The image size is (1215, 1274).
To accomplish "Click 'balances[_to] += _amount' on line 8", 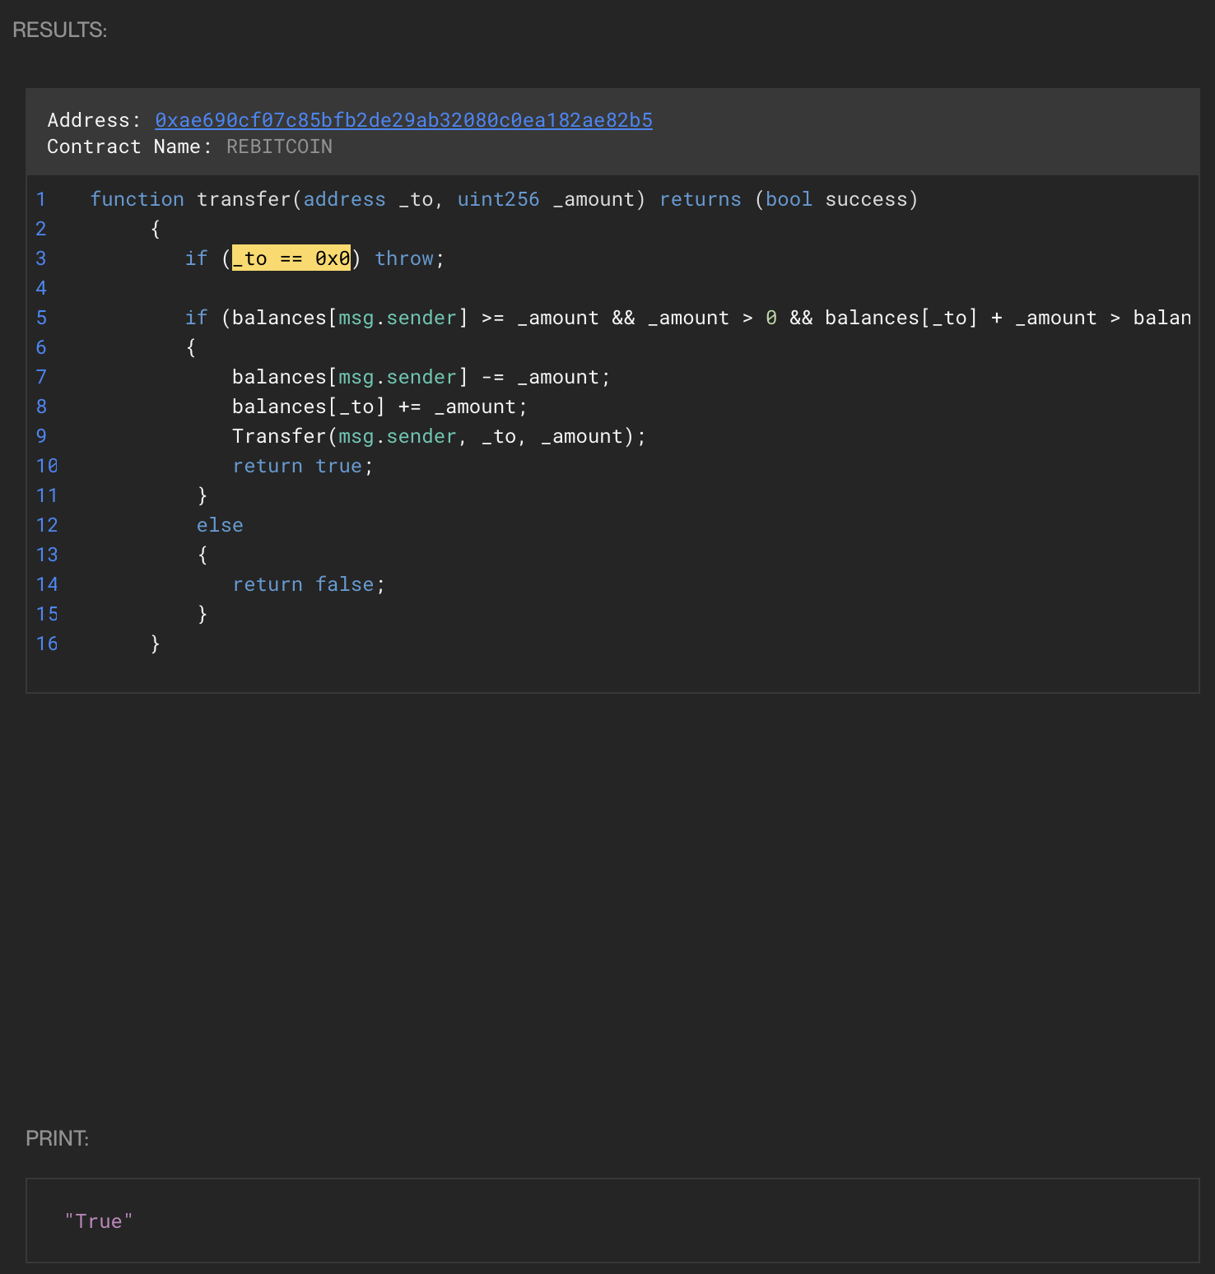I will coord(379,407).
